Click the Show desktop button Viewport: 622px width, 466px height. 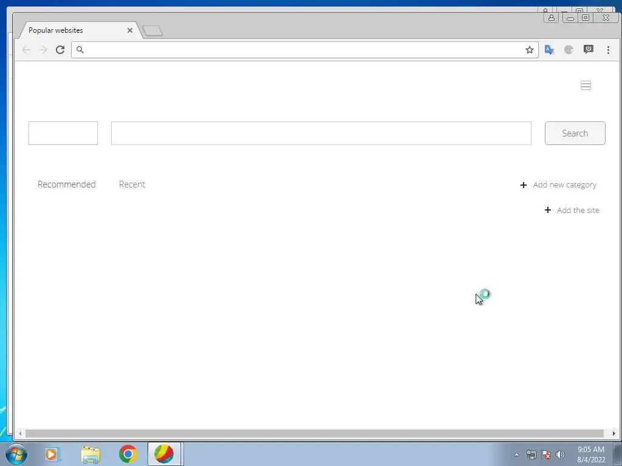[x=618, y=454]
